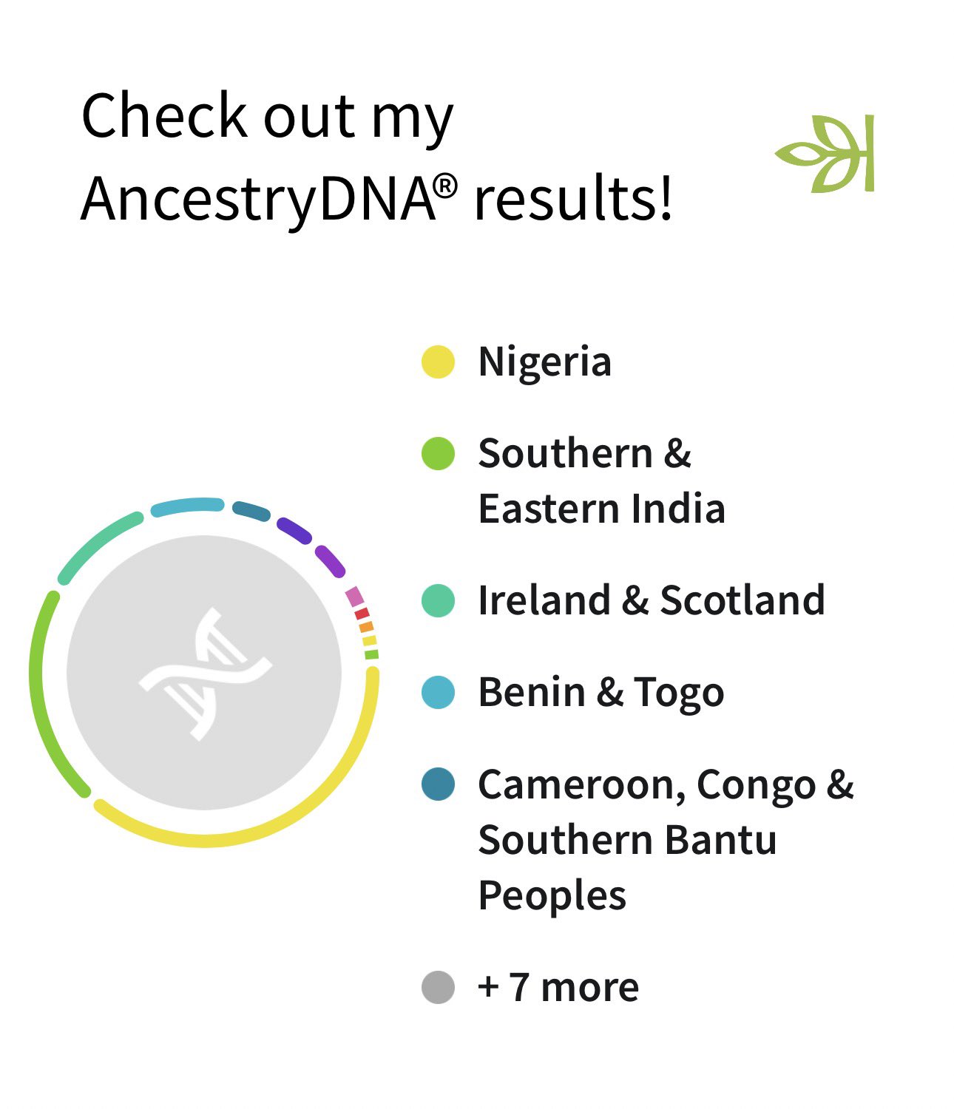Click the DNA helix icon in circle
This screenshot has width=954, height=1109.
tap(205, 674)
